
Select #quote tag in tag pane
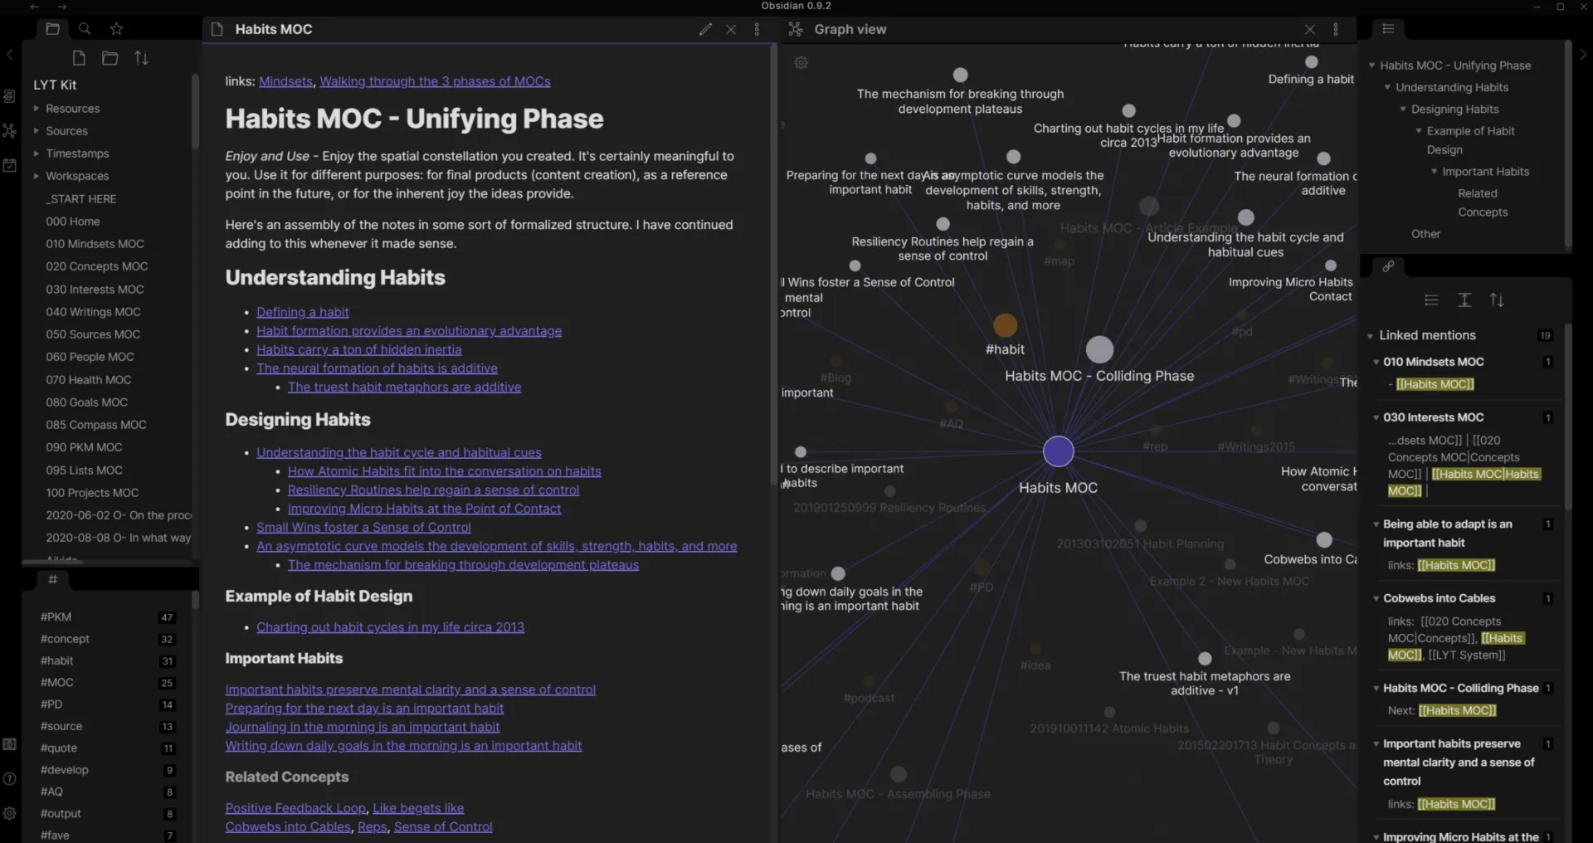point(58,748)
